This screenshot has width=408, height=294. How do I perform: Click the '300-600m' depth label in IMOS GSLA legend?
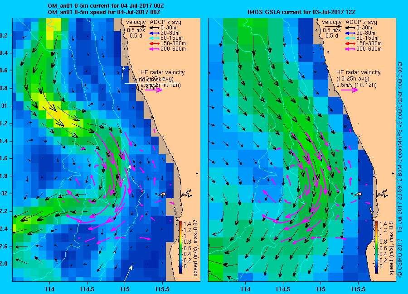click(x=369, y=49)
